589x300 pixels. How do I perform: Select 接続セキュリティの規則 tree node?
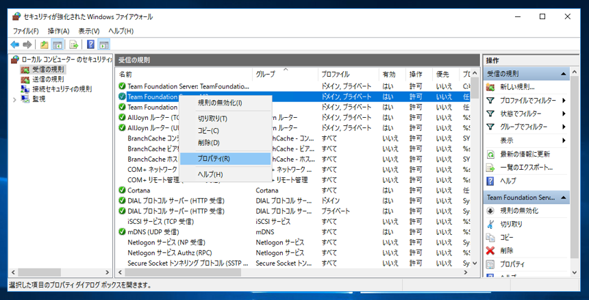pos(62,89)
